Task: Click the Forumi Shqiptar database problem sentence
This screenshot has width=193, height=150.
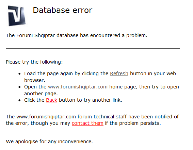Action: pyautogui.click(x=77, y=35)
